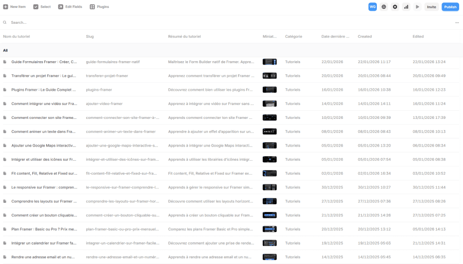Click document icon of Rendre une adresse email row

point(5,257)
